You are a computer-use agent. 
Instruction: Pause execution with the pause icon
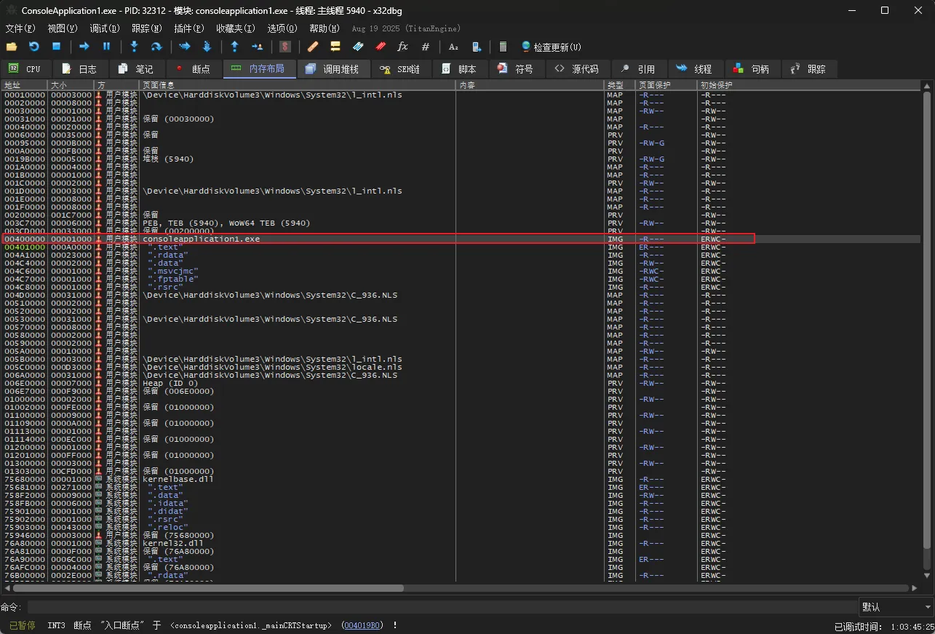coord(106,47)
